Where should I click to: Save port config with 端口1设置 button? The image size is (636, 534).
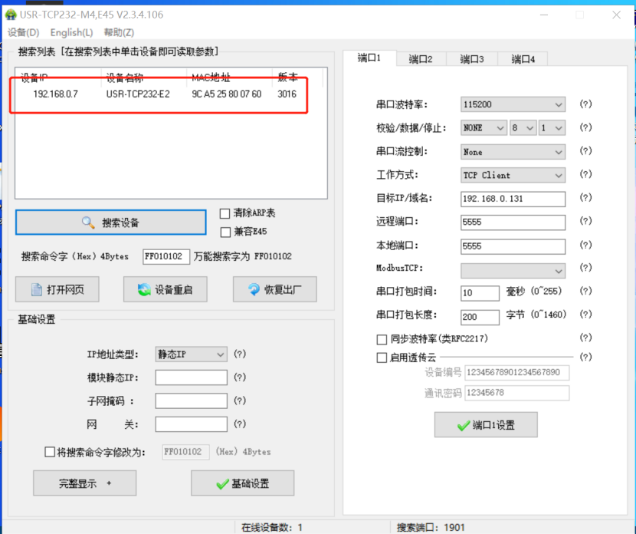coord(485,424)
